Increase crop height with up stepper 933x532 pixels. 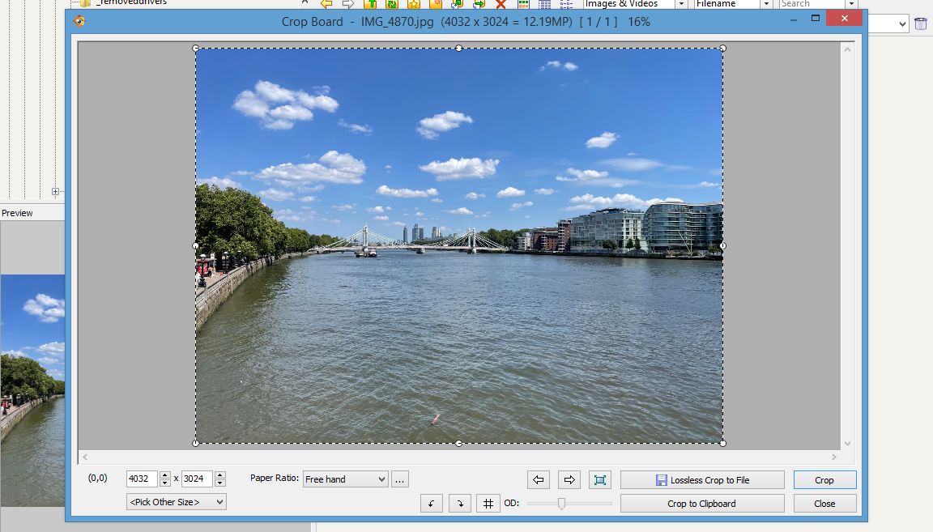pyautogui.click(x=220, y=475)
